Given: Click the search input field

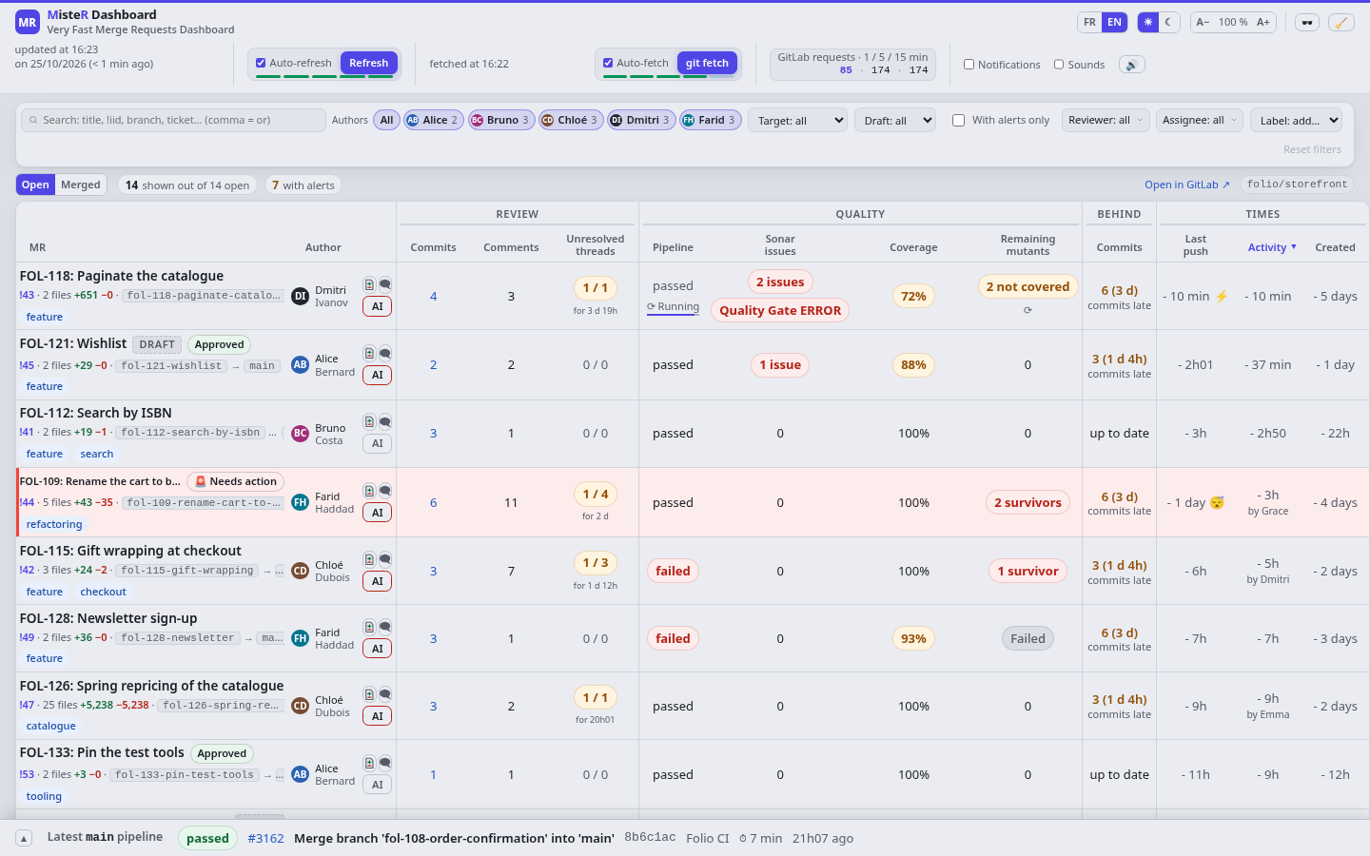Looking at the screenshot, I should tap(173, 120).
